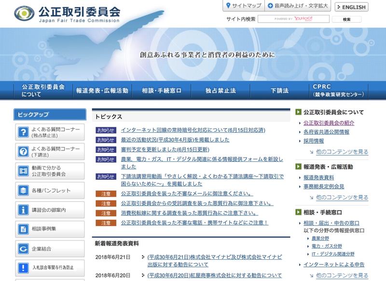The image size is (386, 281).
Task: Click the film icon for 動画で分かる公正取引委員会
Action: tap(23, 171)
